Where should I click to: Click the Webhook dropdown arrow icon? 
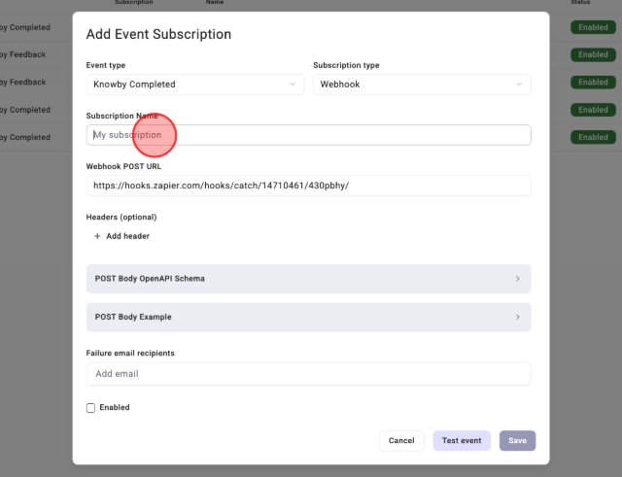coord(519,85)
